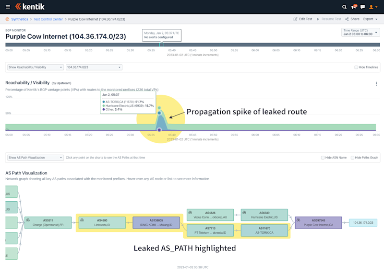Select the AS397545 Purple Cow Internet node
This screenshot has height=275, width=384.
[318, 222]
